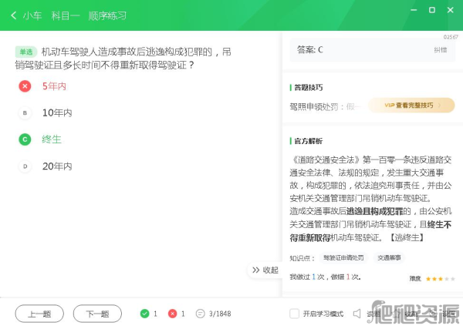Click the speaker icon to read question
Image resolution: width=463 pixels, height=329 pixels.
click(357, 314)
